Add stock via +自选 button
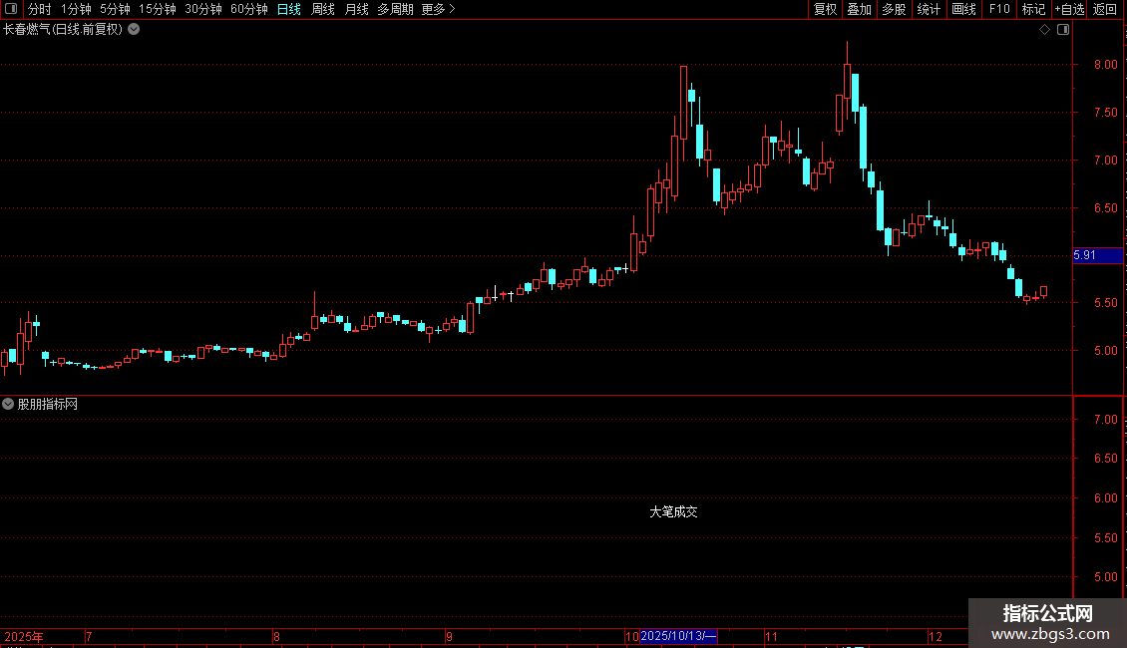This screenshot has height=648, width=1127. 1069,9
